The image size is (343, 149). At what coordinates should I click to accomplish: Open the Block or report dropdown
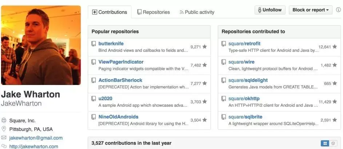310,10
